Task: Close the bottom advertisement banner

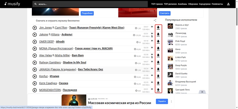Action: 202,92
